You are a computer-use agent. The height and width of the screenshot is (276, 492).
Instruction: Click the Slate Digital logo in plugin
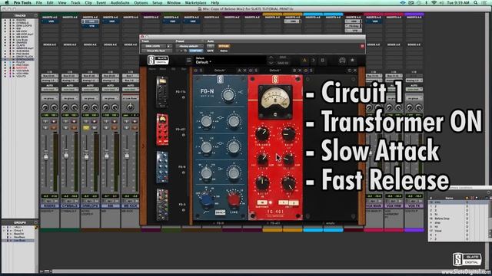[x=158, y=60]
